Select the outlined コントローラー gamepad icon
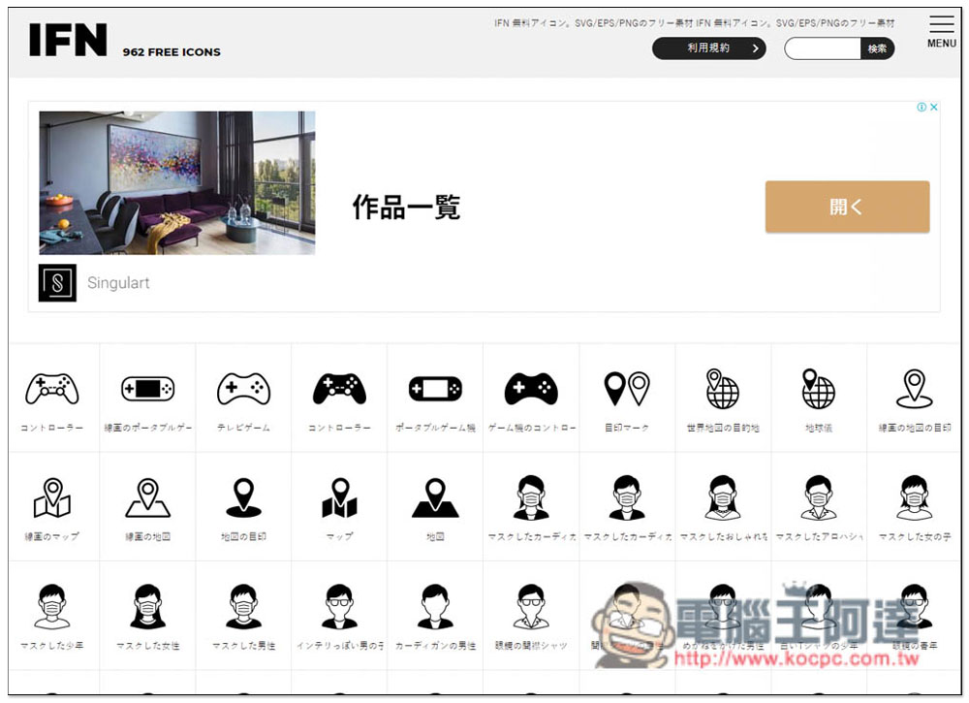The height and width of the screenshot is (703, 969). [x=52, y=390]
